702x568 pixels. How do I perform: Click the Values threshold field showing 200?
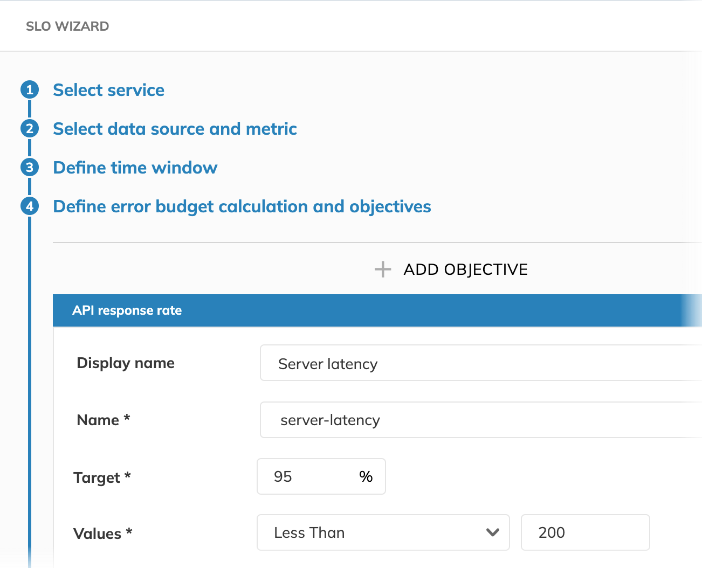point(586,532)
